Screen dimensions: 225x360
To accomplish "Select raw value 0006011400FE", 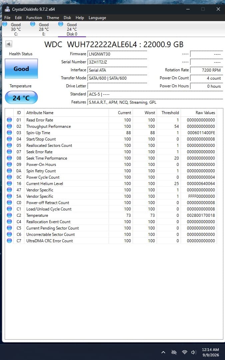I will pos(201,133).
